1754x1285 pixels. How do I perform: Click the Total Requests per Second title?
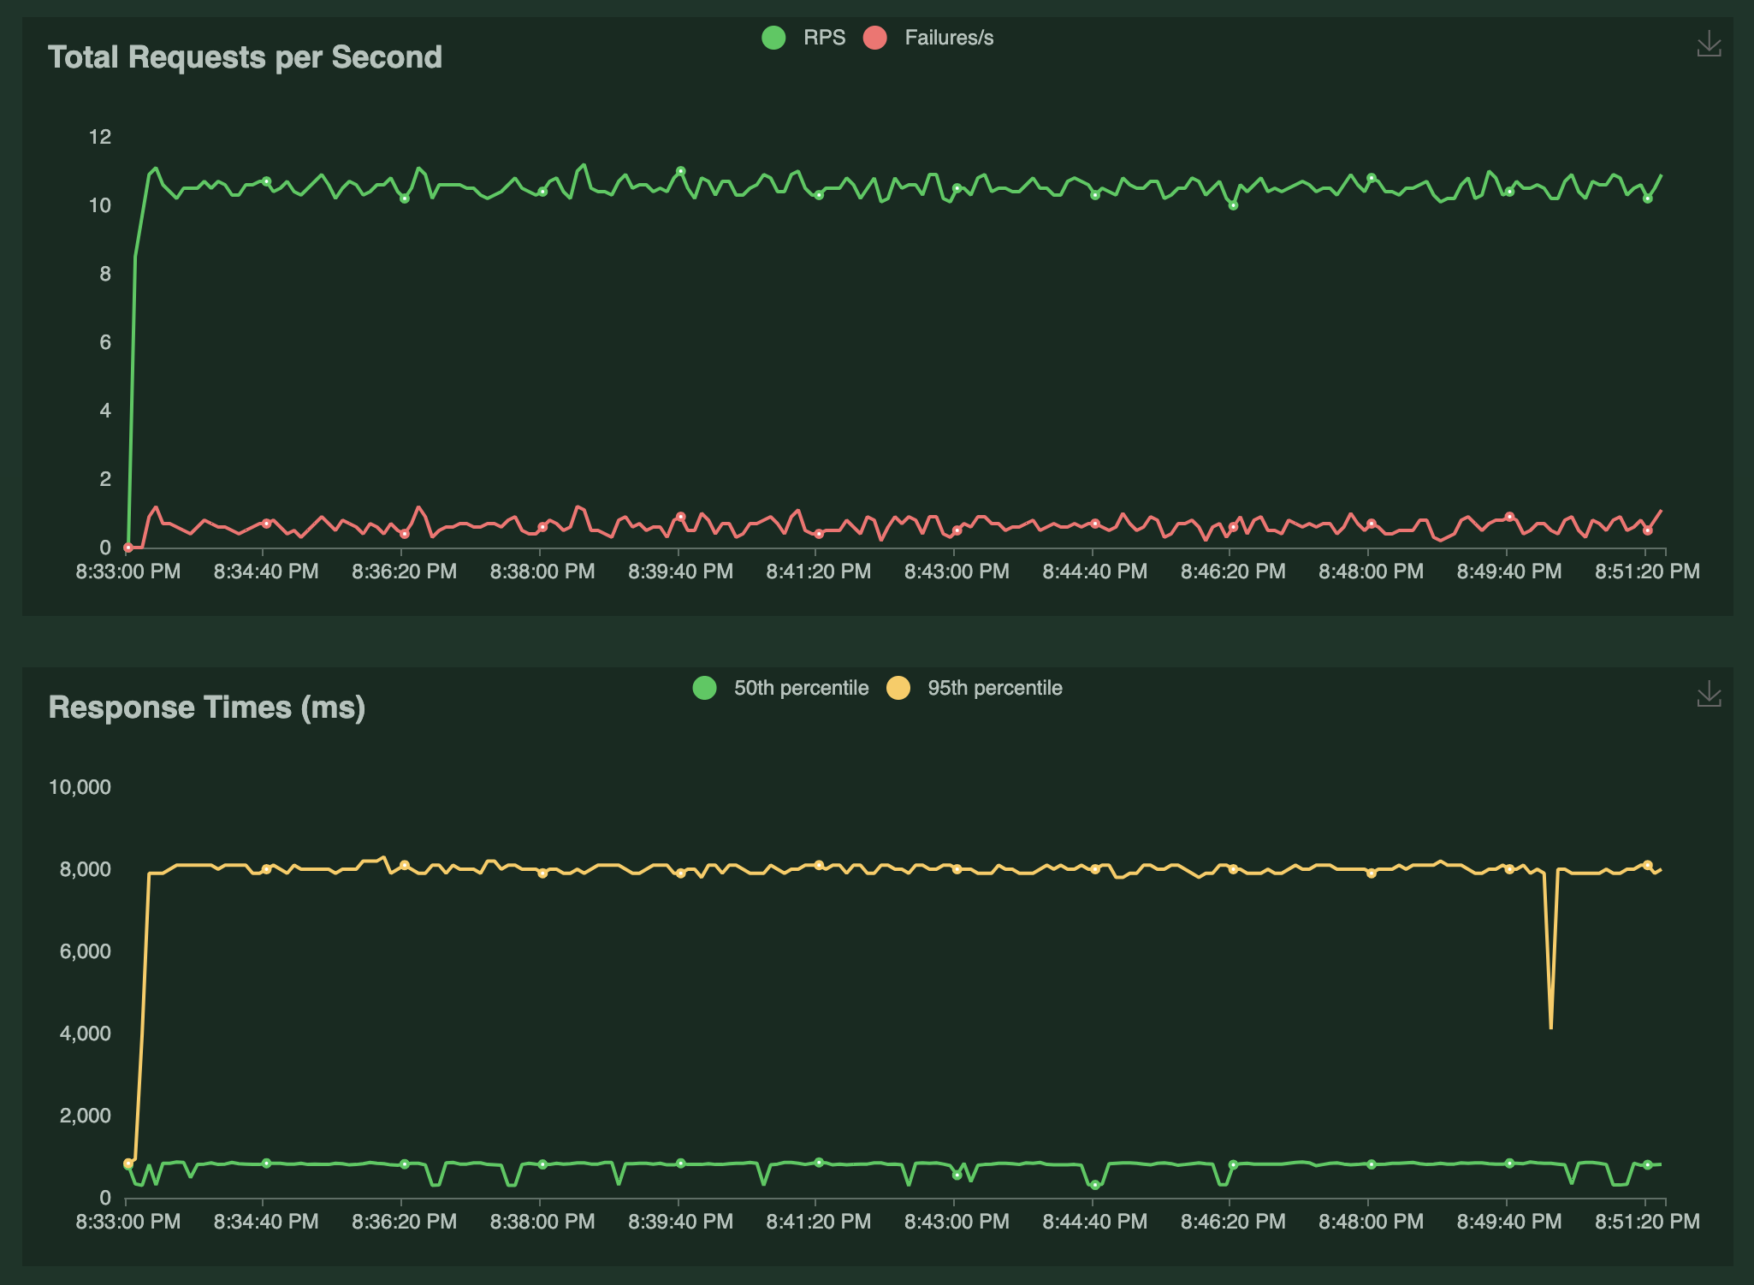point(245,57)
